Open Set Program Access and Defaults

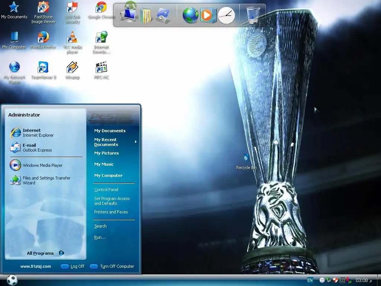point(112,201)
